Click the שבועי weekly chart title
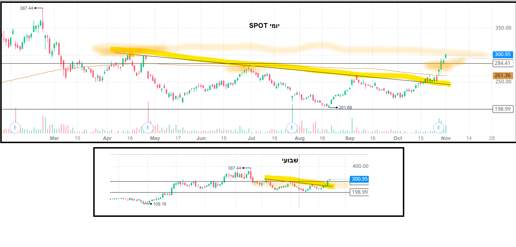This screenshot has height=247, width=516. point(290,160)
